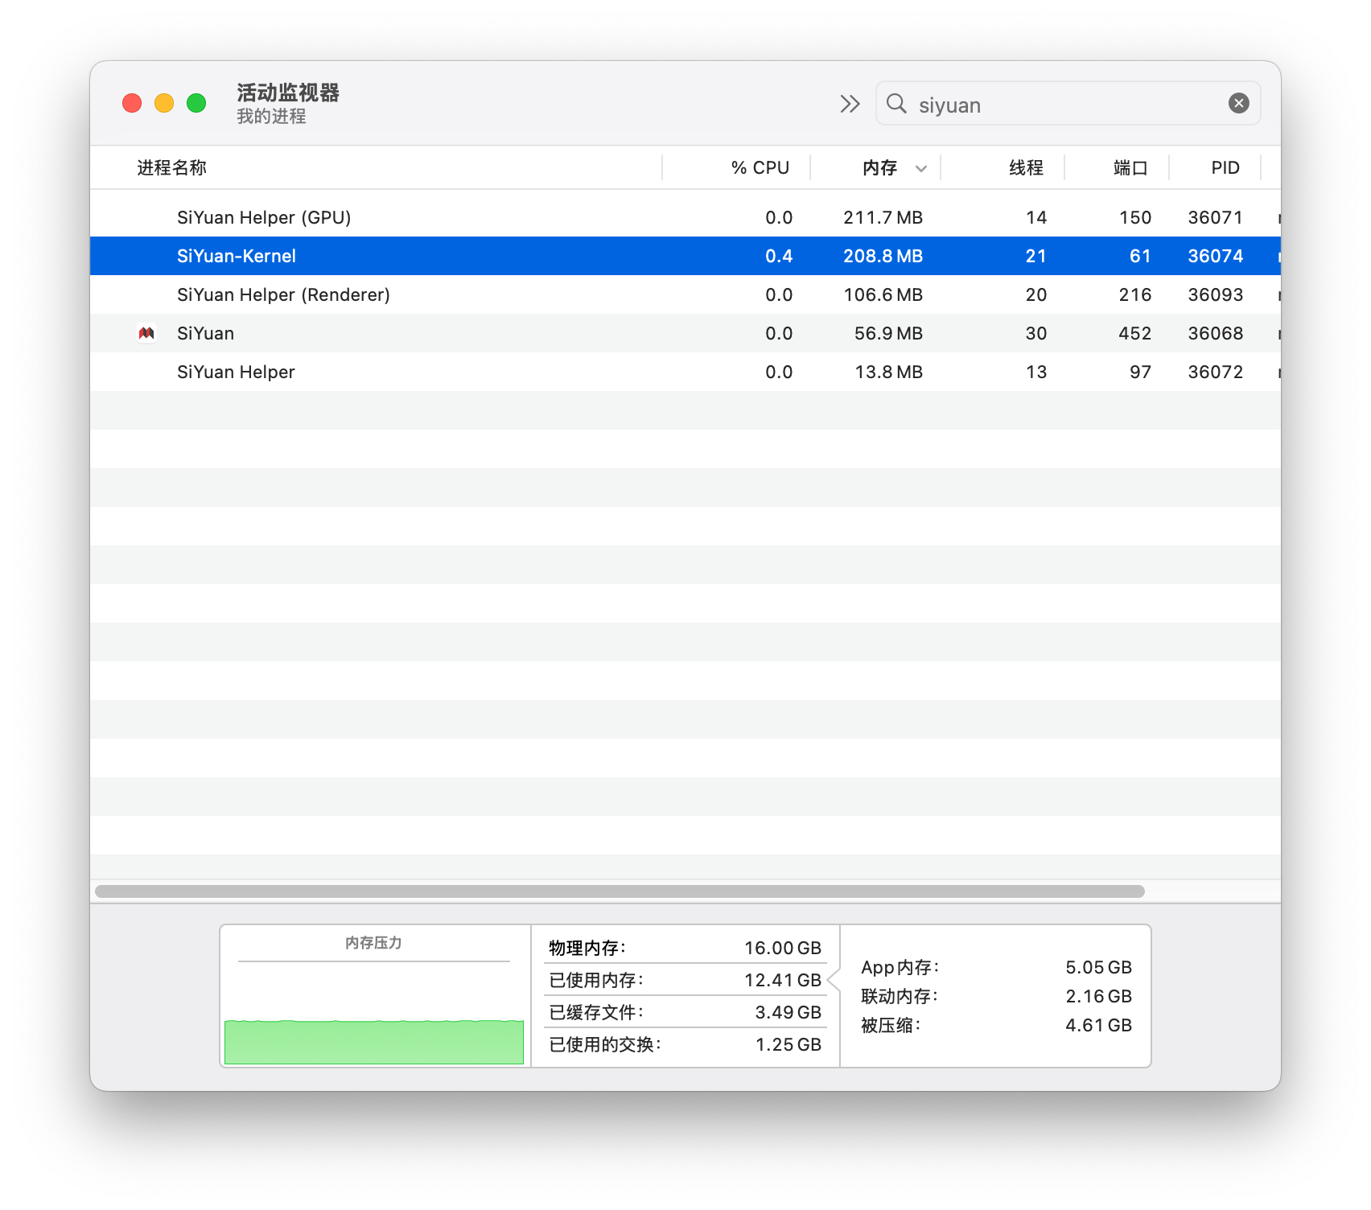Click the 物理内存 label
Image resolution: width=1371 pixels, height=1210 pixels.
587,948
